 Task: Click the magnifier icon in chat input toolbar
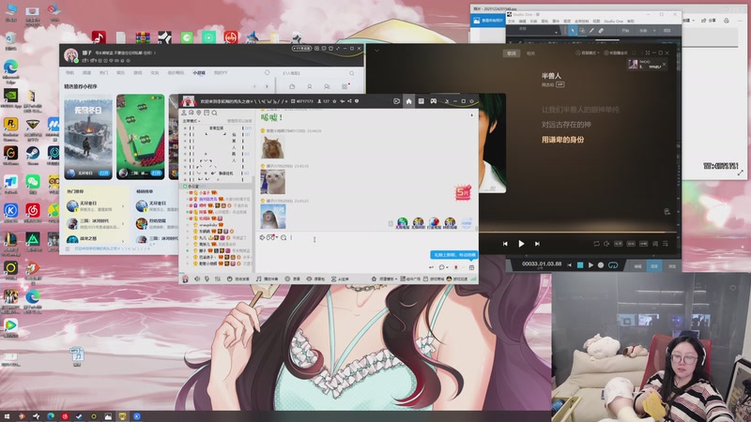pyautogui.click(x=284, y=237)
